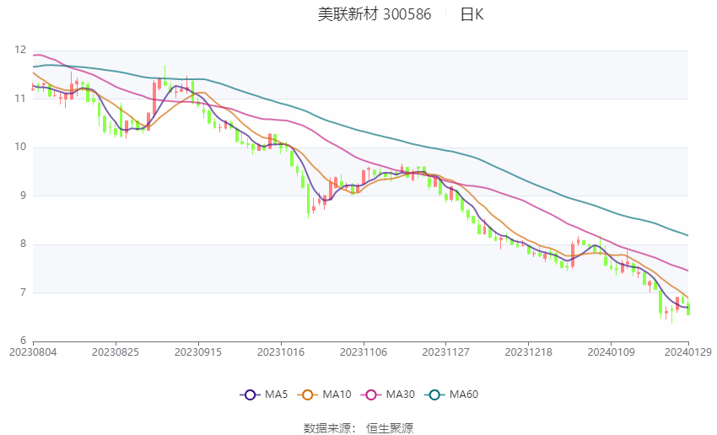Click the x-axis date label 20231127
The width and height of the screenshot is (717, 435).
coord(446,352)
